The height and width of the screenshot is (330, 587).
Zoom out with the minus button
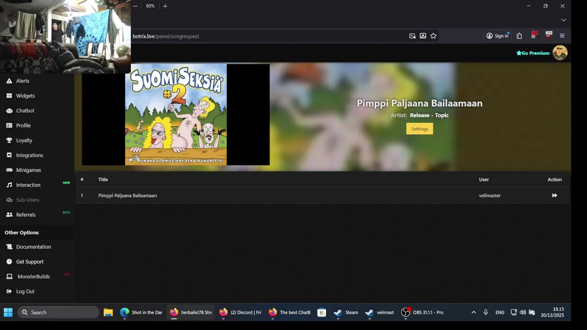135,6
